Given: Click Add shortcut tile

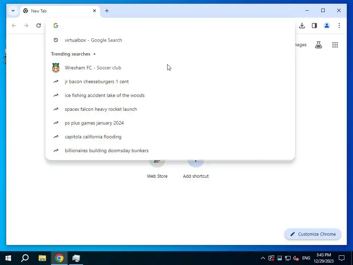Looking at the screenshot, I should pos(196,169).
